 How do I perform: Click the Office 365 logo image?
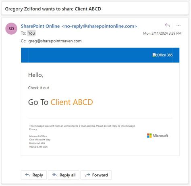tap(162, 55)
